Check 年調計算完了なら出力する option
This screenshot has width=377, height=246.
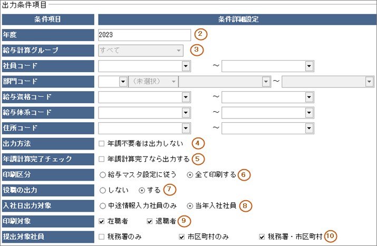[x=102, y=159]
